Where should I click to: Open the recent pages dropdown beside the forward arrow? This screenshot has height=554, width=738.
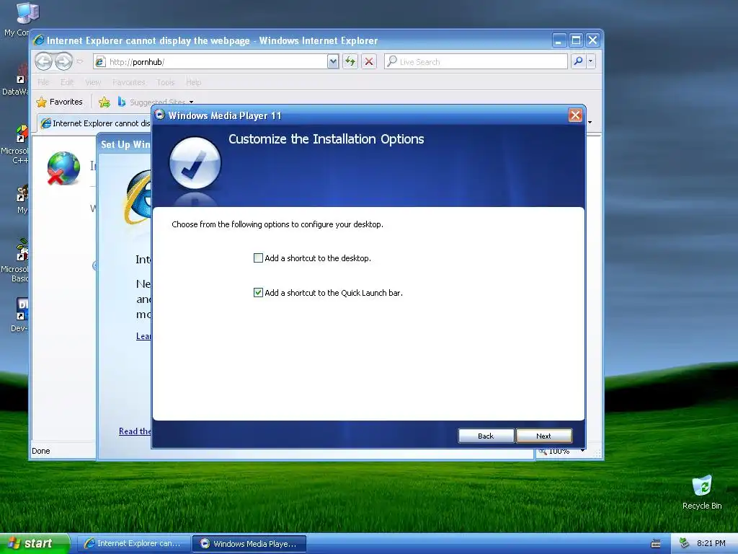pyautogui.click(x=80, y=61)
